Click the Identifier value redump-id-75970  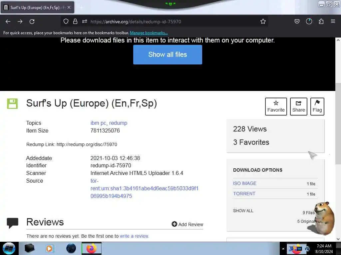[111, 165]
